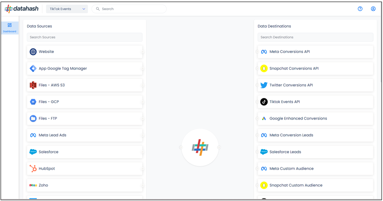Image resolution: width=383 pixels, height=201 pixels.
Task: Click the Tiktok Events API icon
Action: click(x=264, y=102)
